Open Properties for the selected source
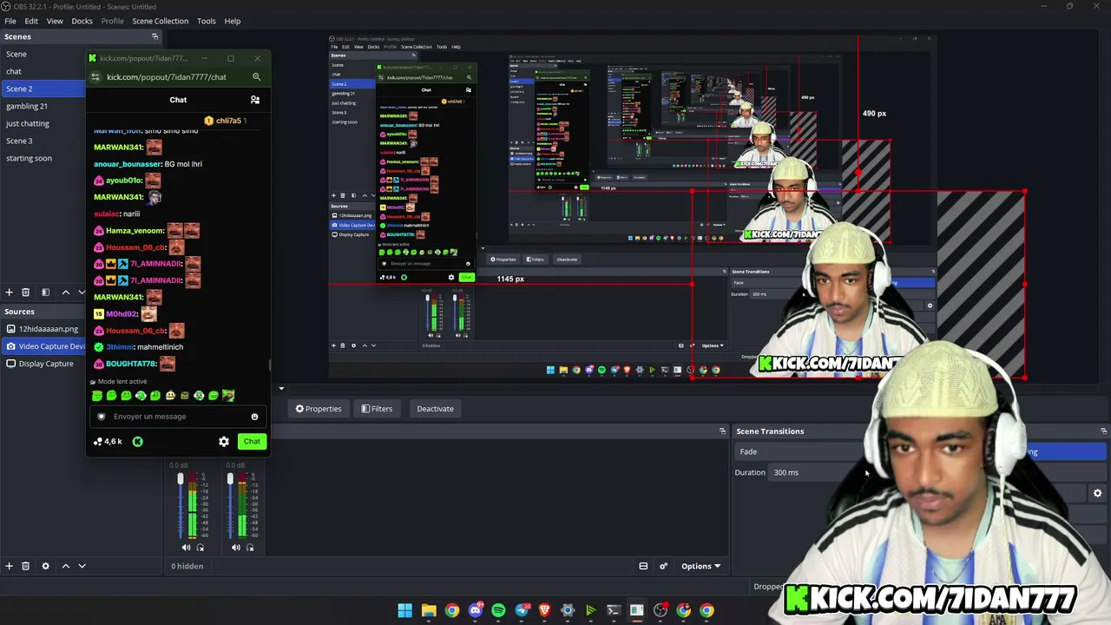 pos(319,409)
